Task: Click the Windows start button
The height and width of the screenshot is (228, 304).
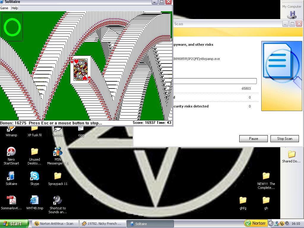Action: click(14, 224)
